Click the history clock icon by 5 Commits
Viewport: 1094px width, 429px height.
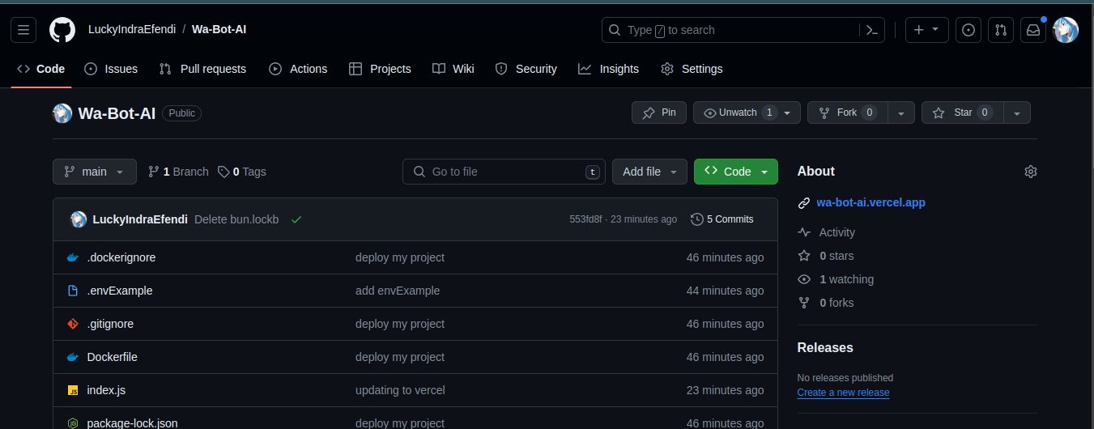coord(697,219)
